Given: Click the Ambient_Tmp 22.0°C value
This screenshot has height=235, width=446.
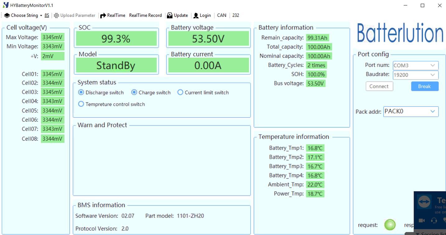Looking at the screenshot, I should (x=315, y=185).
